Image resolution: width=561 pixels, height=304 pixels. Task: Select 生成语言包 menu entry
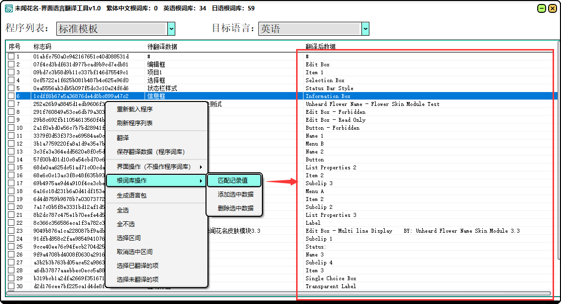(x=132, y=196)
